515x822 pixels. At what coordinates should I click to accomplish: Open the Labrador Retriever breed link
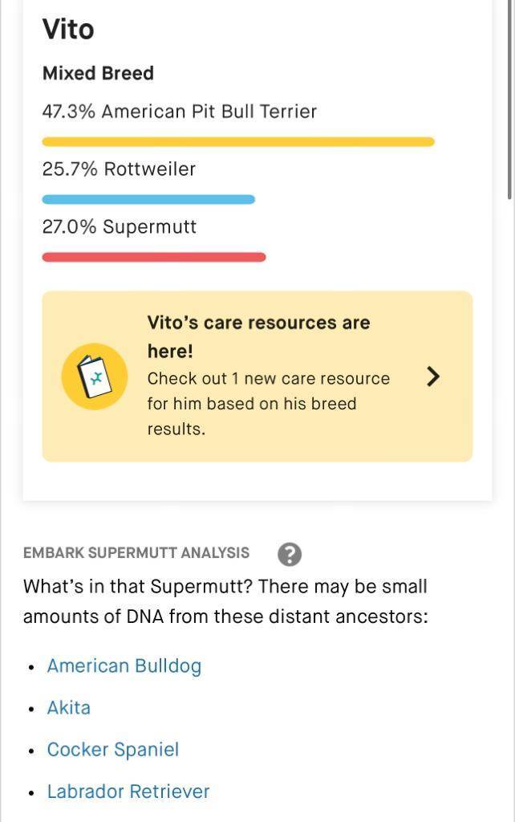click(128, 791)
